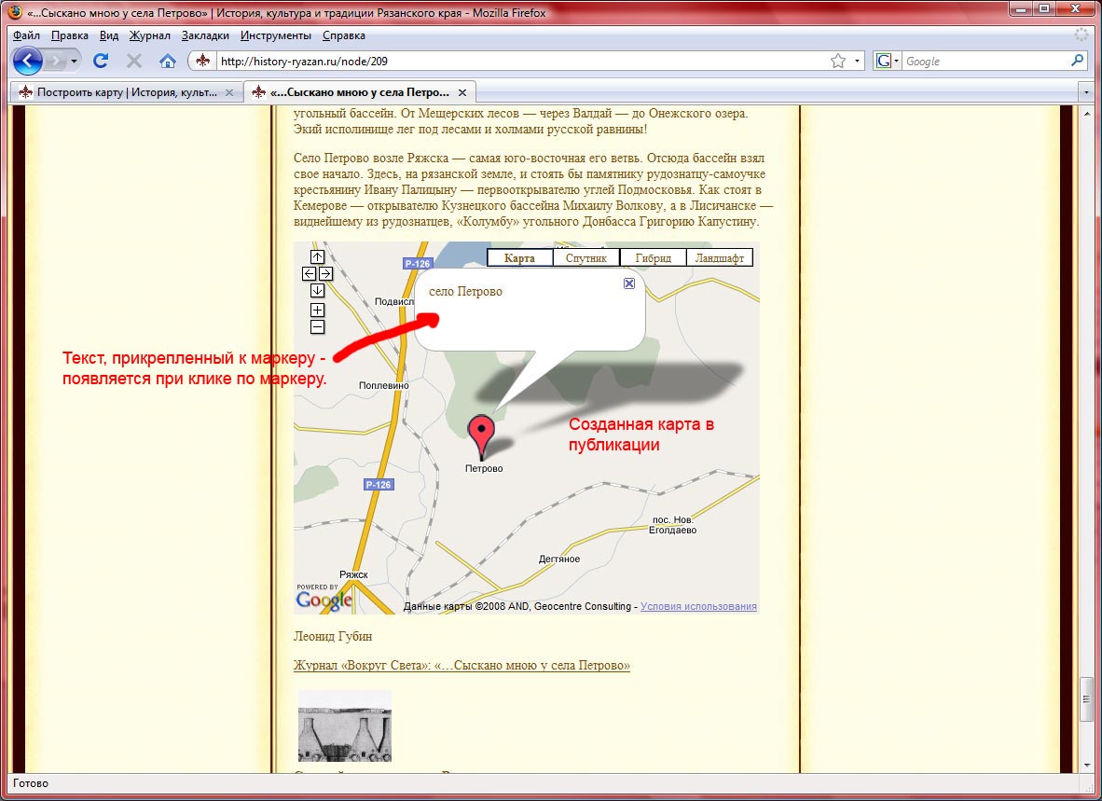
Task: Zoom out on the map
Action: [x=318, y=326]
